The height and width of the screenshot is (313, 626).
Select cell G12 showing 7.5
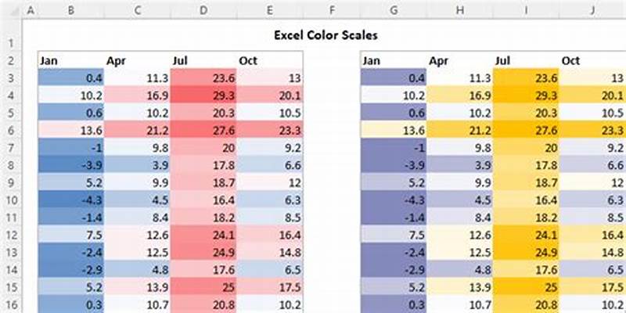[x=394, y=235]
